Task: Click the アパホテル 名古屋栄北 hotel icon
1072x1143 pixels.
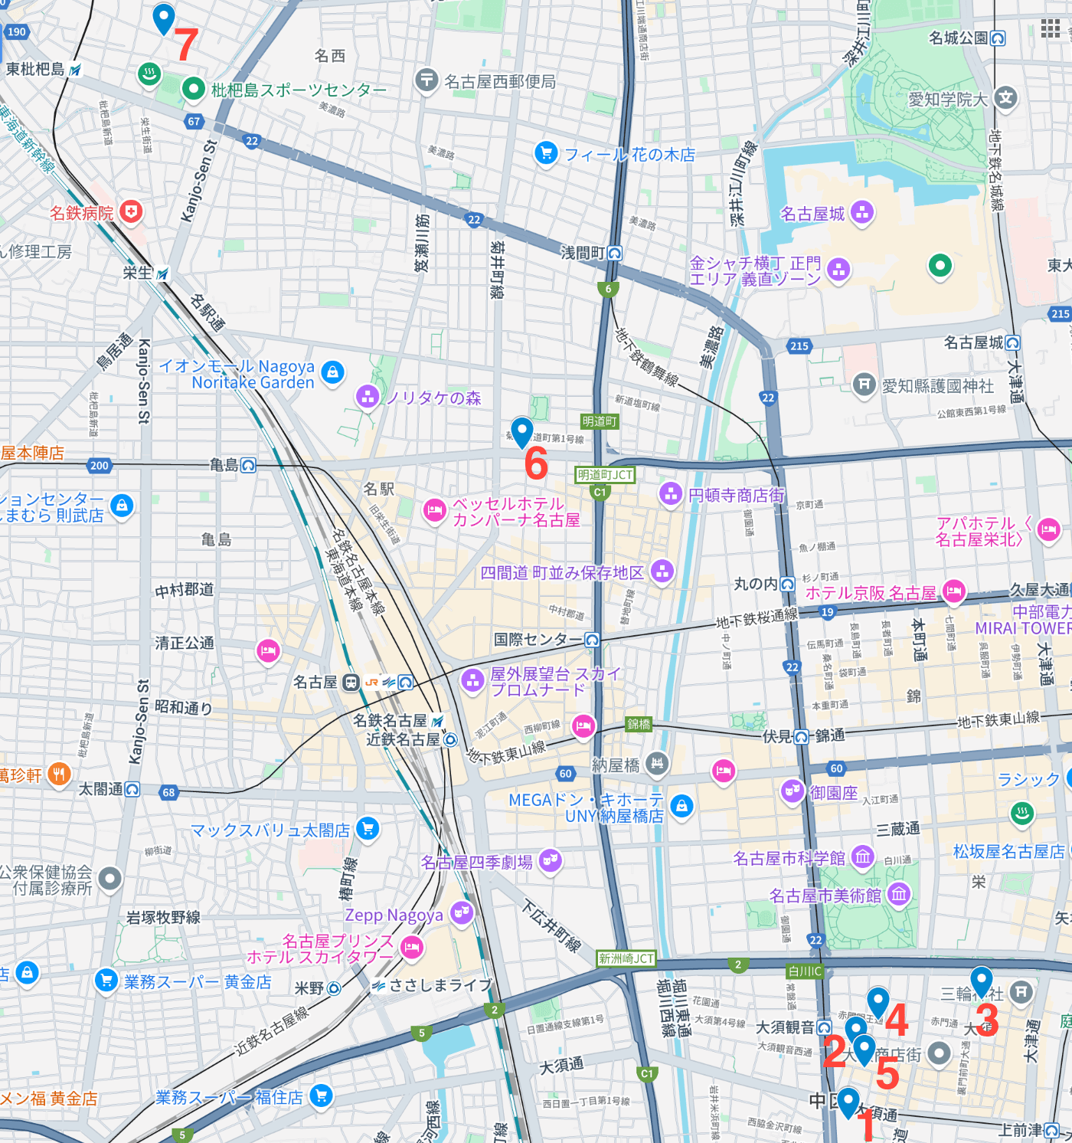Action: [1049, 530]
